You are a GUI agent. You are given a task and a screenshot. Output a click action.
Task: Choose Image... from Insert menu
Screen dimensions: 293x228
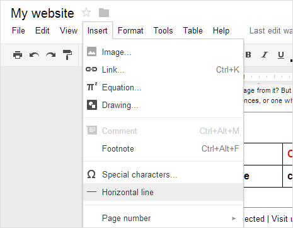pyautogui.click(x=163, y=52)
